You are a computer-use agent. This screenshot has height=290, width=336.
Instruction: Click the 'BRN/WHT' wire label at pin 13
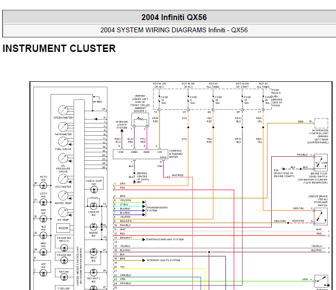pyautogui.click(x=126, y=238)
